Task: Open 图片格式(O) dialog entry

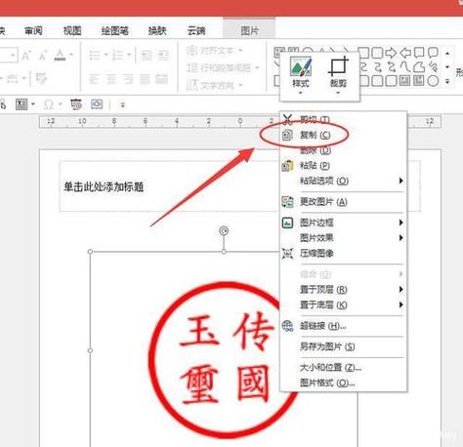Action: (343, 383)
